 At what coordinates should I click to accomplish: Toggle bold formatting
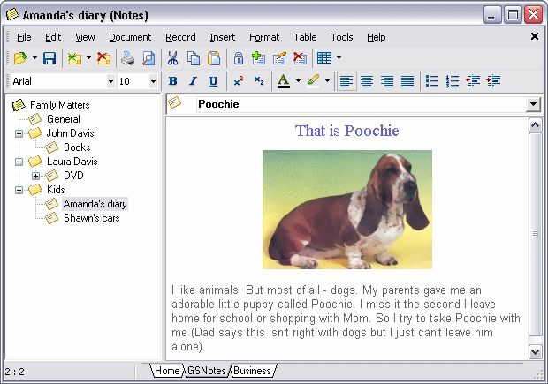point(173,81)
